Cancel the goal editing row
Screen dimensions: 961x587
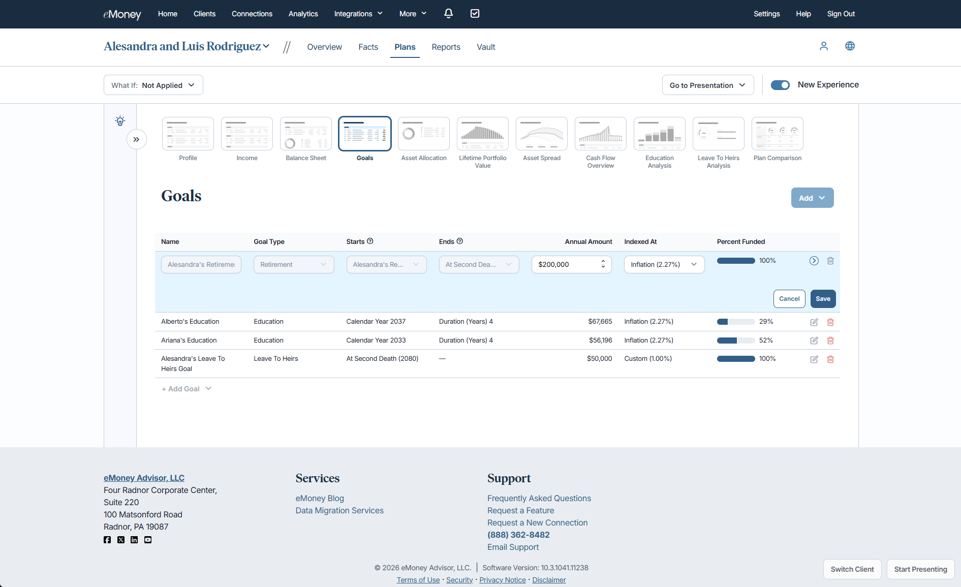click(x=789, y=299)
